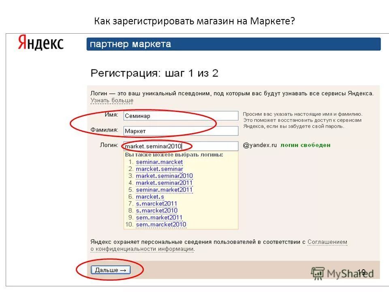Click the 'Вы также можете выбрать логины:' text
Screen dimensions: 389x292
click(x=174, y=155)
